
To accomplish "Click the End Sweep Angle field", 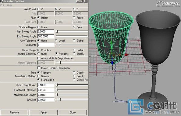I will pyautogui.click(x=46, y=36).
